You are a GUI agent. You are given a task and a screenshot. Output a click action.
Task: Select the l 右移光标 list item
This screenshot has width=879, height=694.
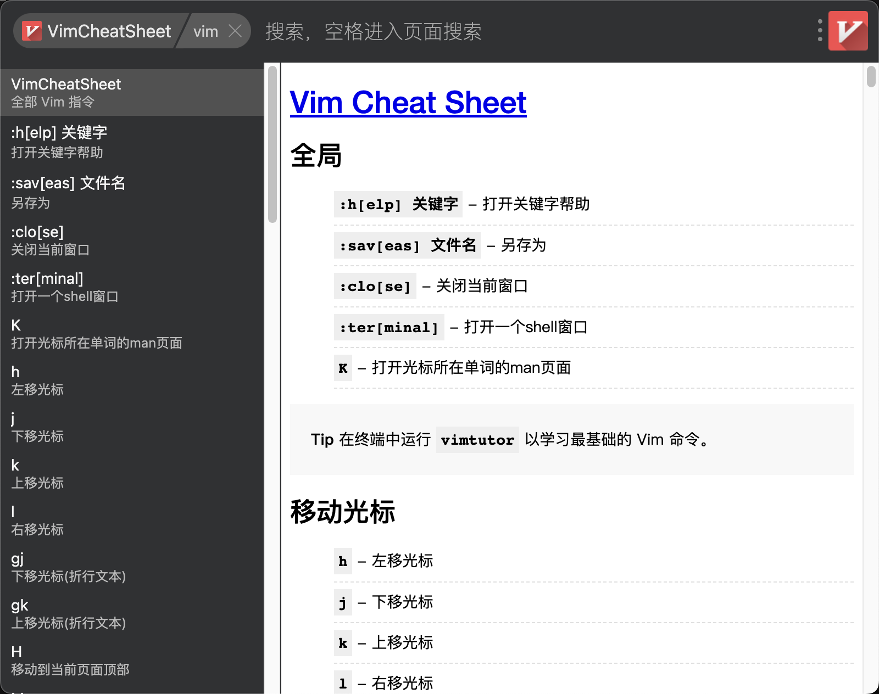pyautogui.click(x=132, y=520)
